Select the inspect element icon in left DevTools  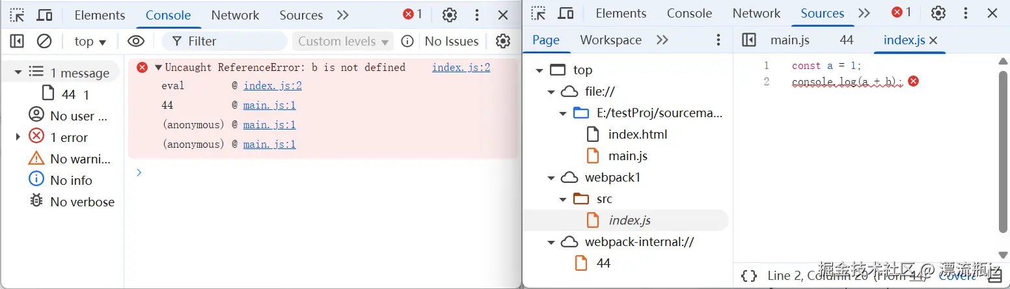click(17, 15)
